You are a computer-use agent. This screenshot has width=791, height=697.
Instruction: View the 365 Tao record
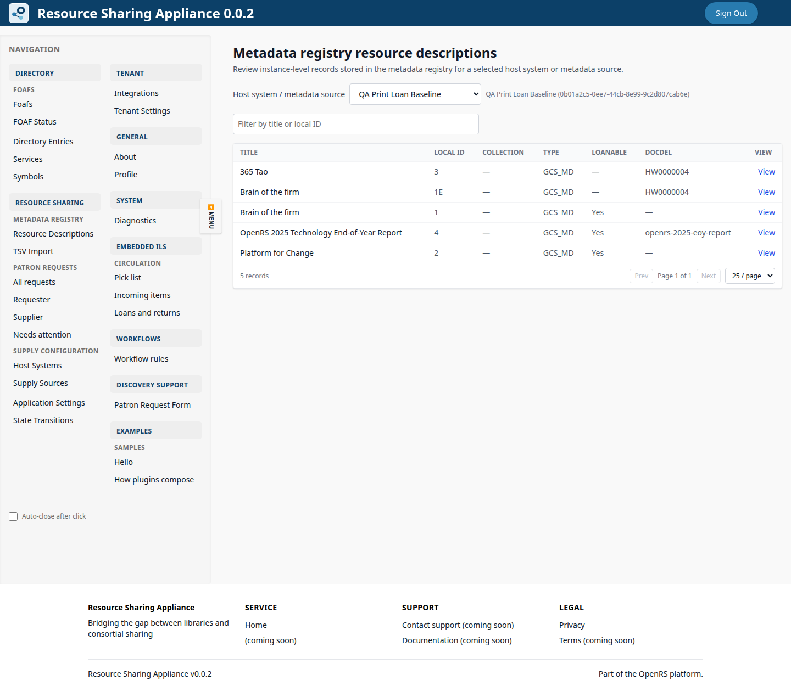pos(766,172)
